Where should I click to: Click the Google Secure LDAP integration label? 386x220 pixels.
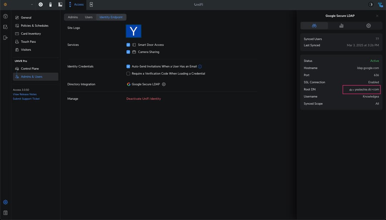pos(146,84)
